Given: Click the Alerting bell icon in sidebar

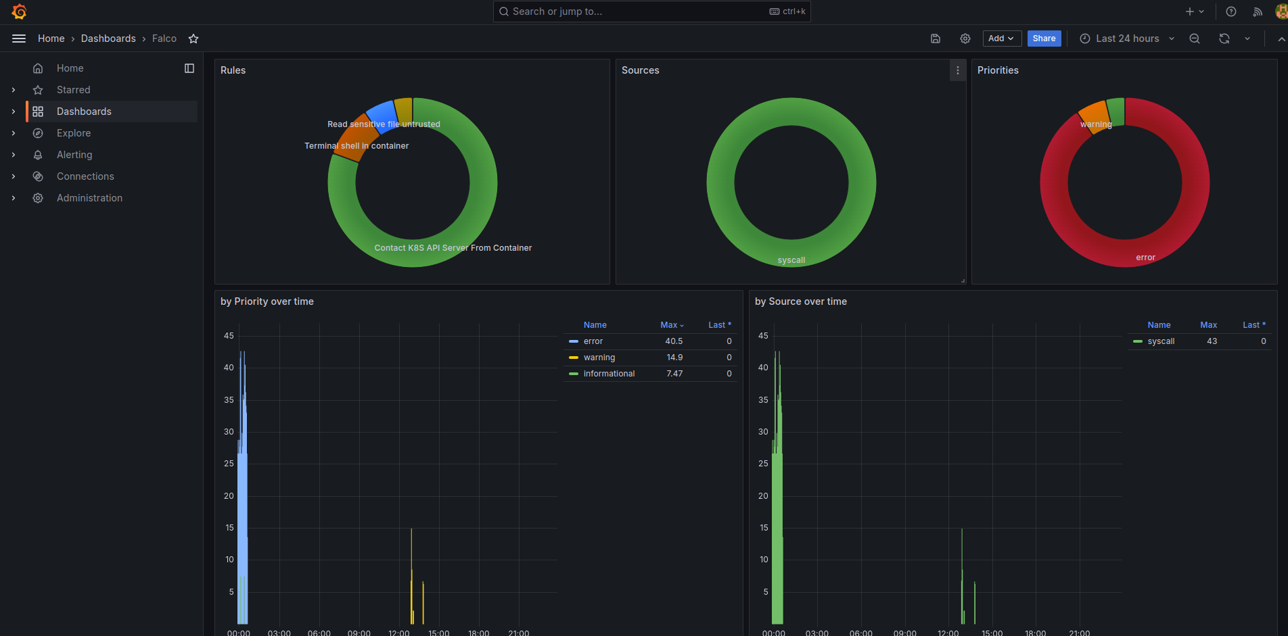Looking at the screenshot, I should coord(38,155).
